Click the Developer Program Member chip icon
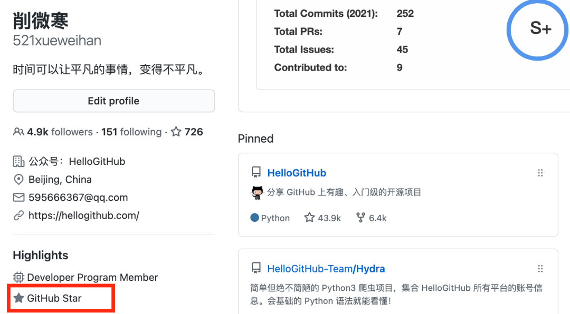 point(18,277)
